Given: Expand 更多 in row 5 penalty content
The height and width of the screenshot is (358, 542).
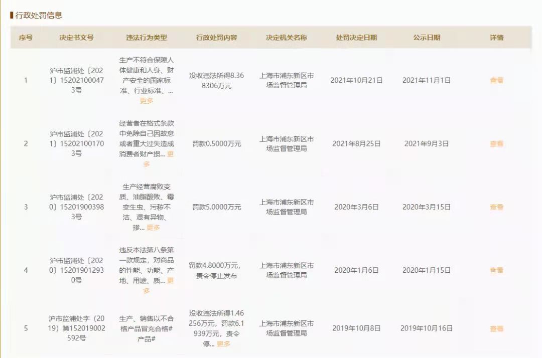Looking at the screenshot, I should click(223, 344).
